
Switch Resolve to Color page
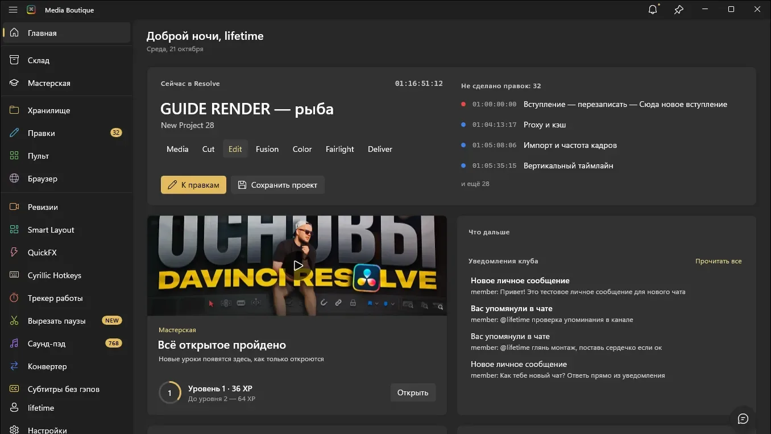point(302,149)
